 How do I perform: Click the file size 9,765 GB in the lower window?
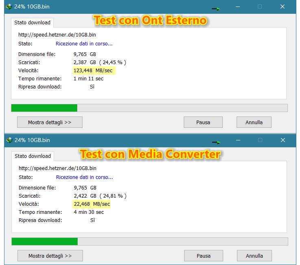click(85, 188)
